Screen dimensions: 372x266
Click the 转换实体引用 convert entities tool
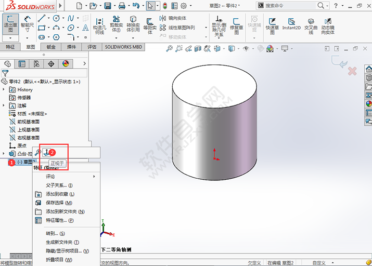point(133,24)
